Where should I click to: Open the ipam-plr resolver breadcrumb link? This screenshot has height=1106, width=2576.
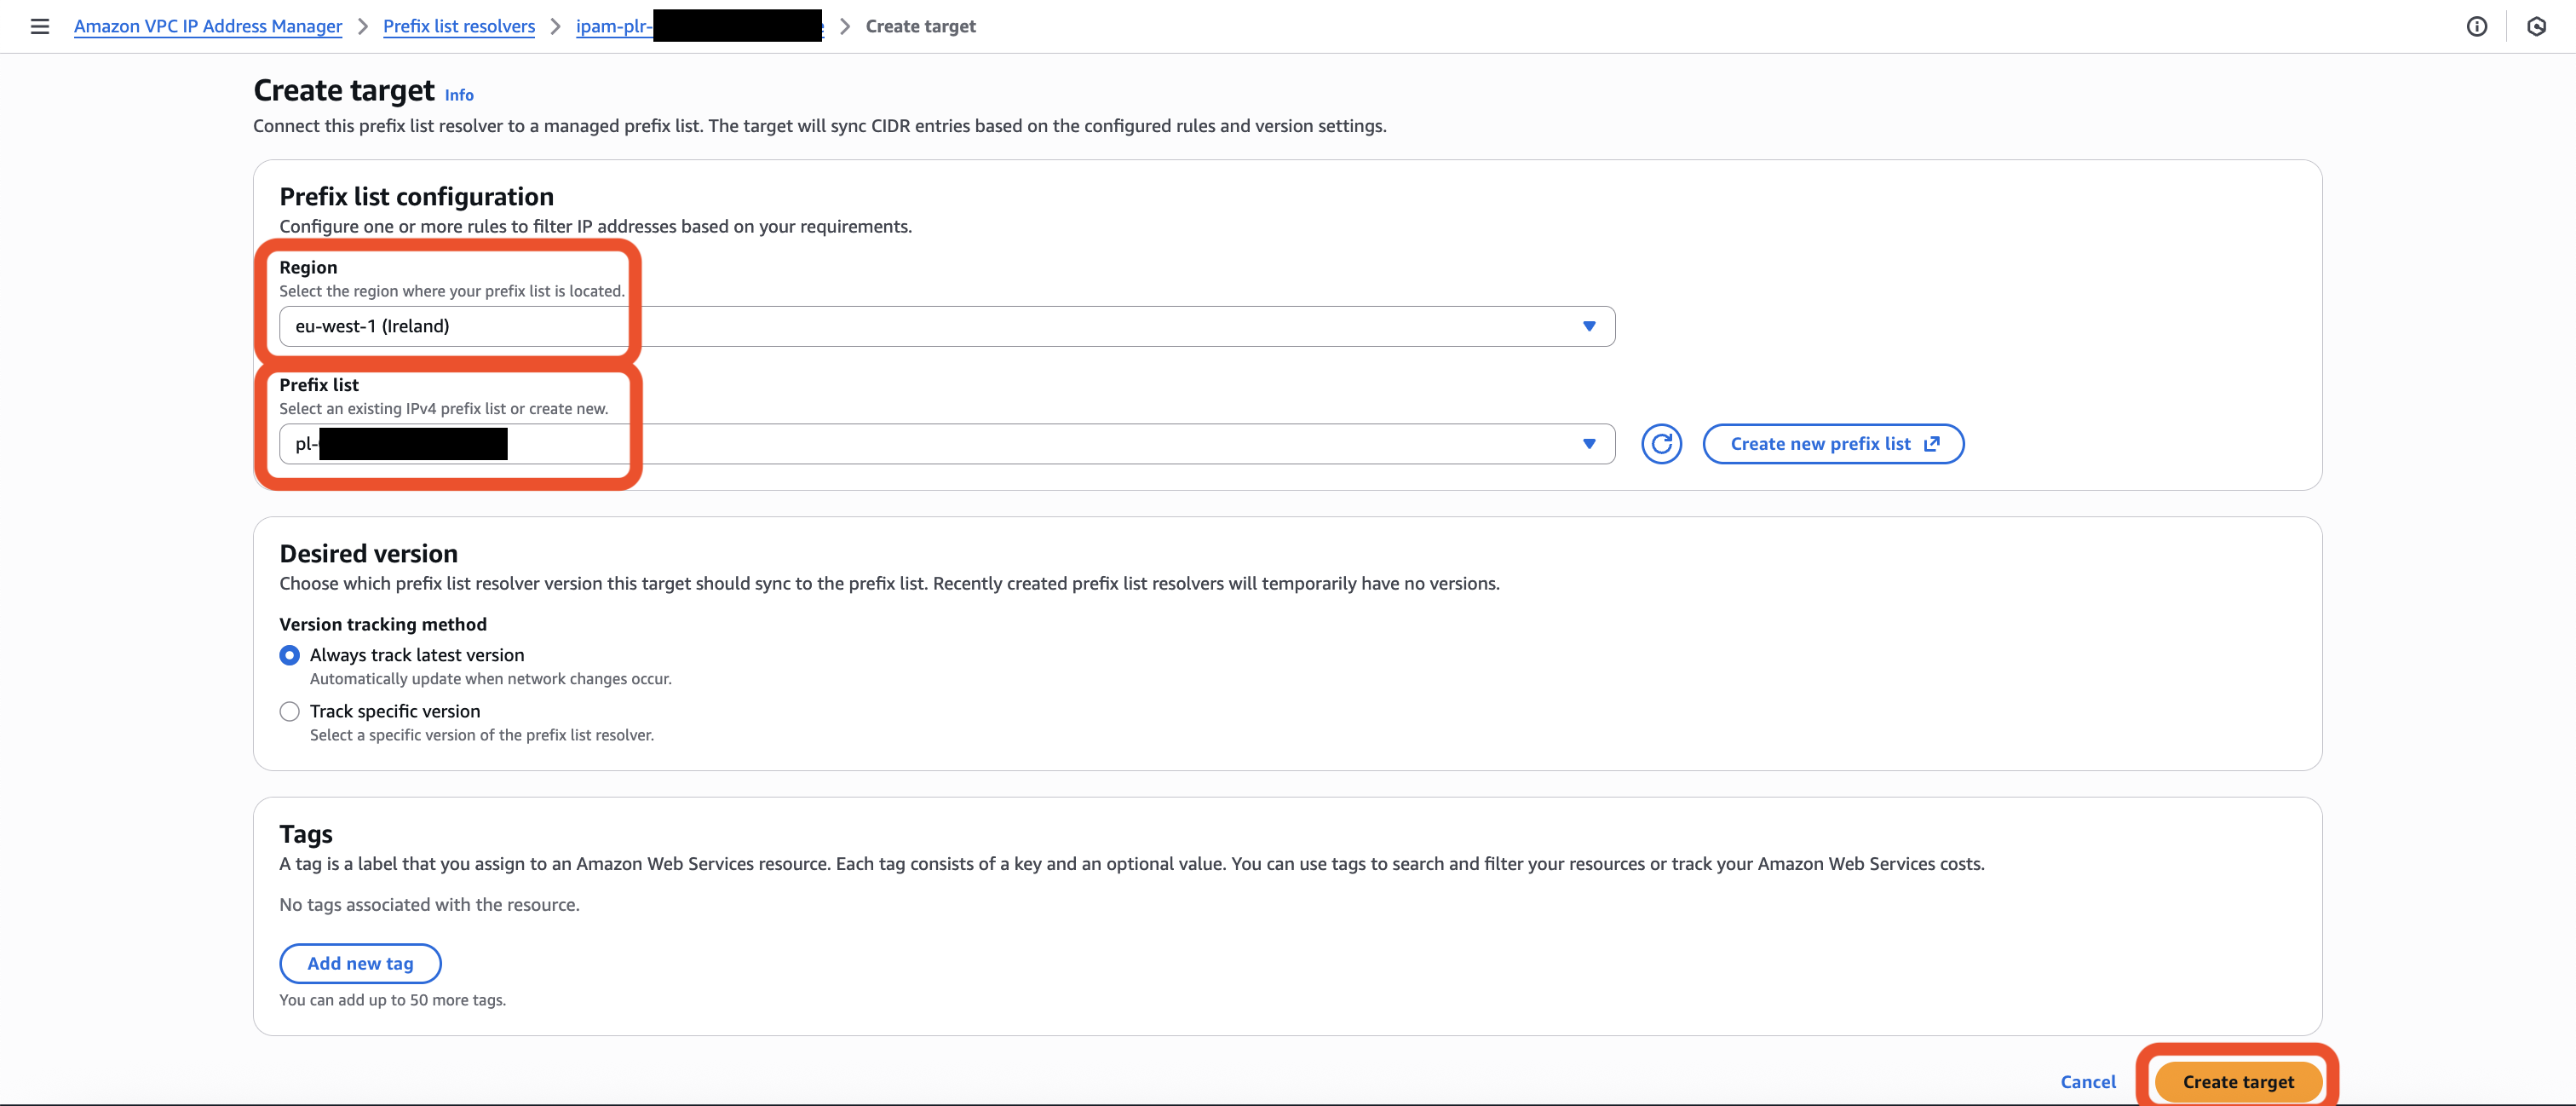[612, 26]
